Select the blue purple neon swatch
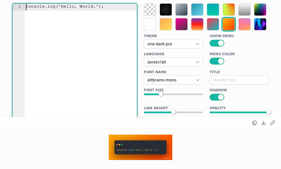This screenshot has height=169, width=281. pos(260,24)
